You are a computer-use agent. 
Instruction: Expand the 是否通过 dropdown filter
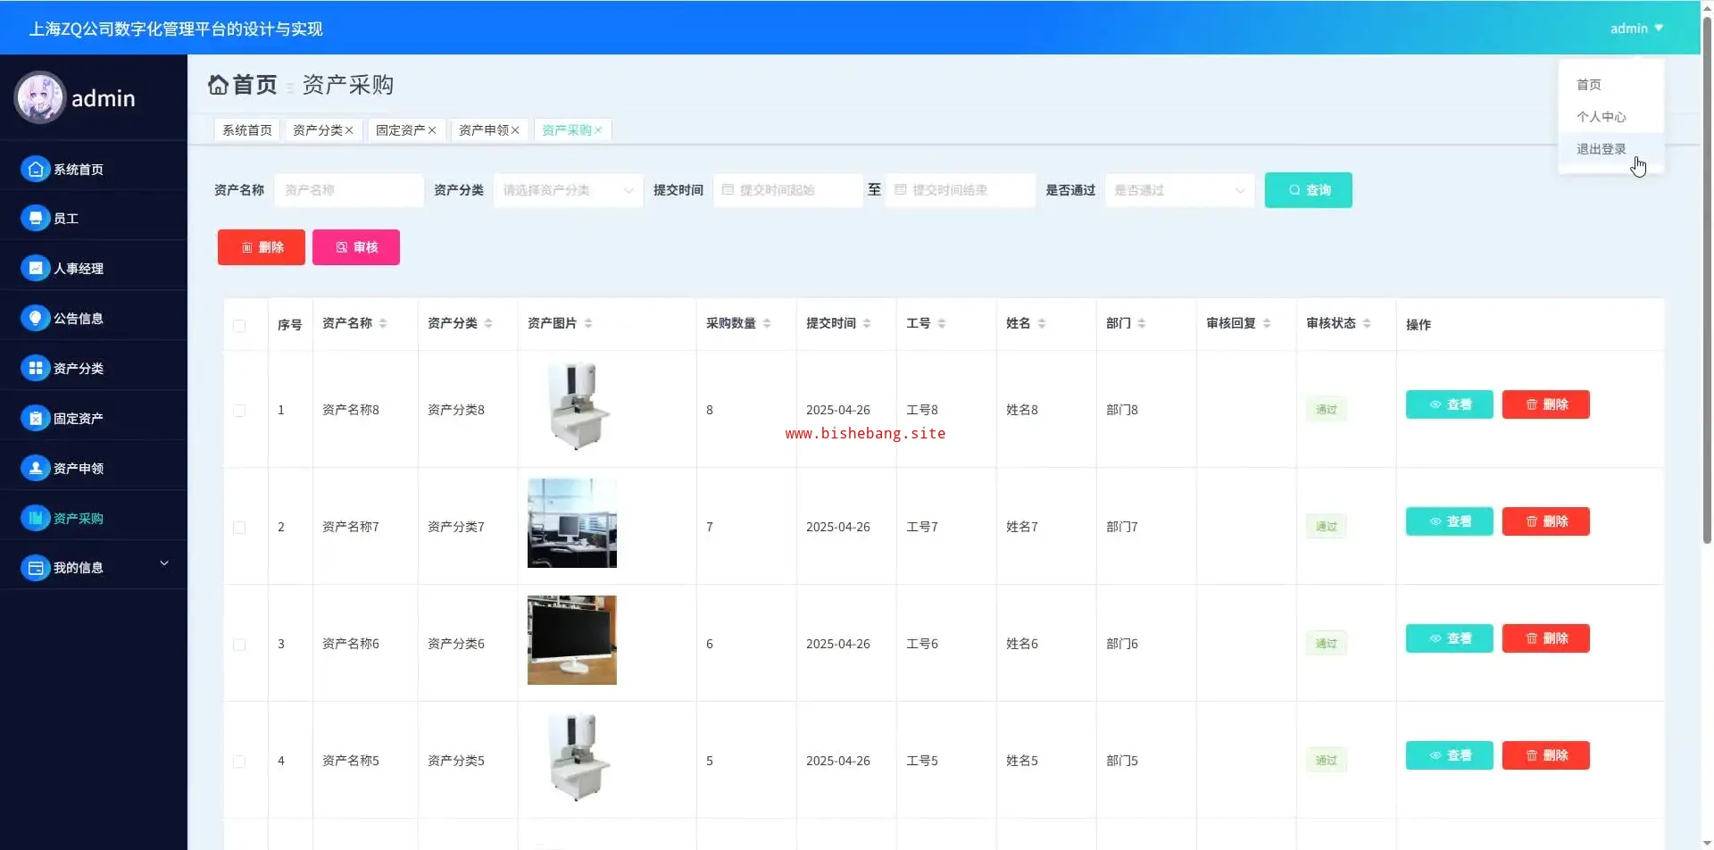click(1178, 190)
